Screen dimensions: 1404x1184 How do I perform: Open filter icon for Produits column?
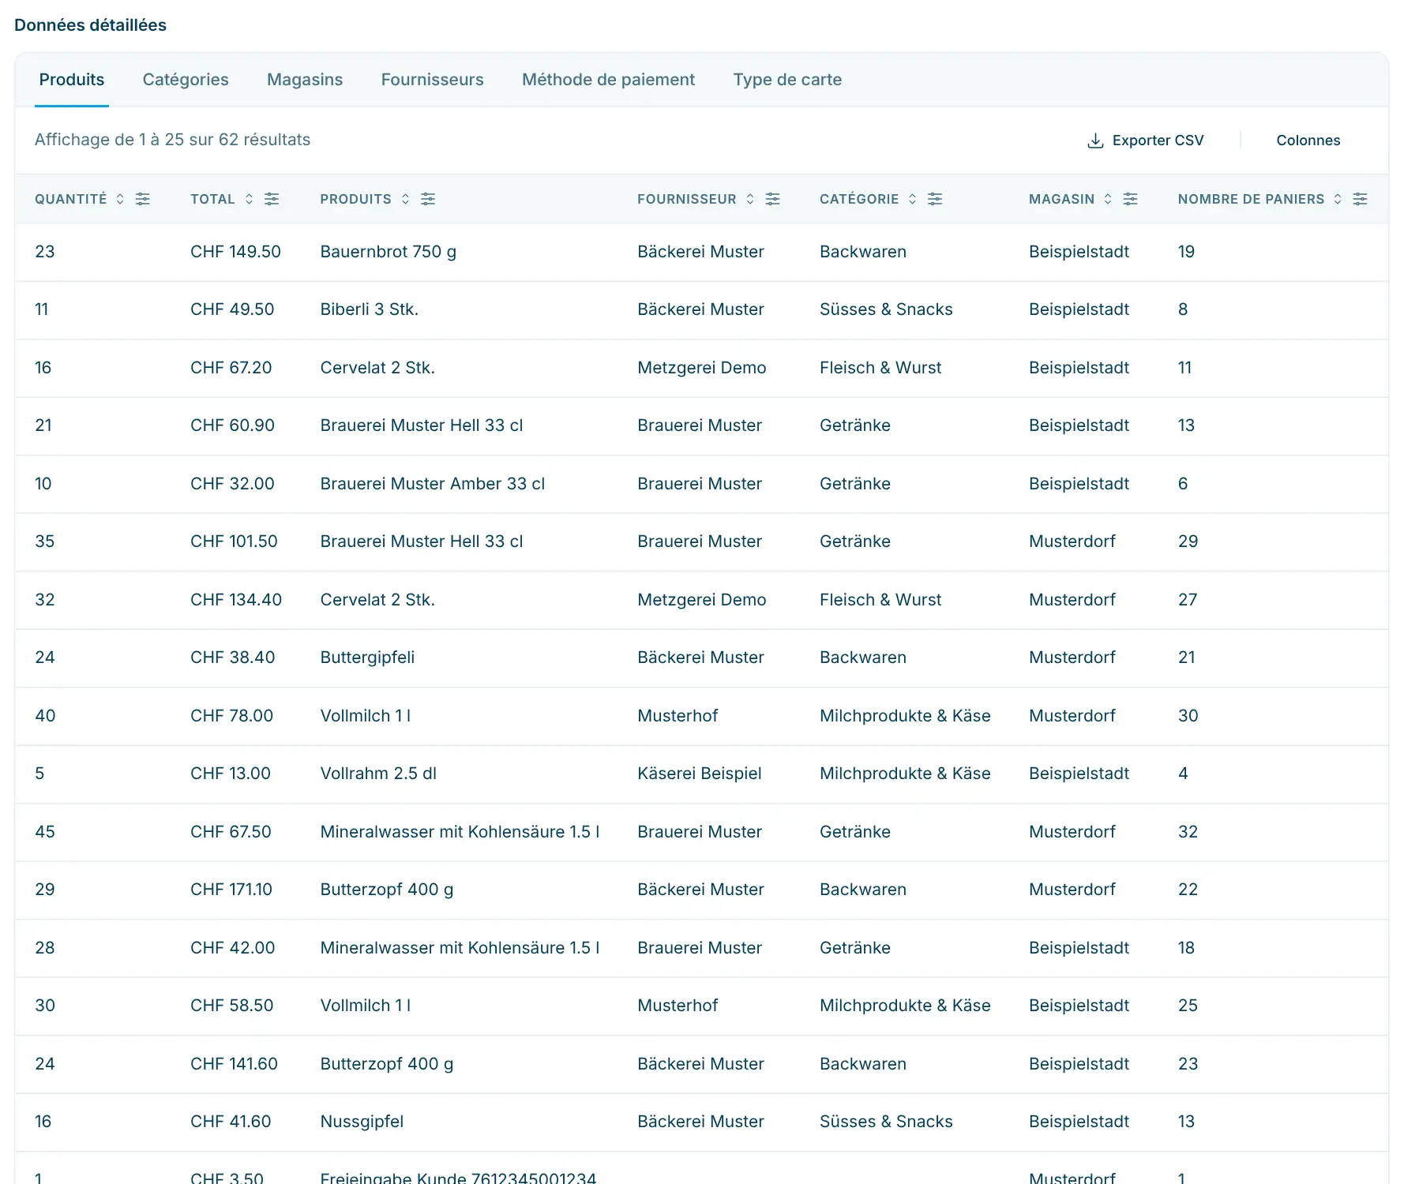(x=428, y=199)
